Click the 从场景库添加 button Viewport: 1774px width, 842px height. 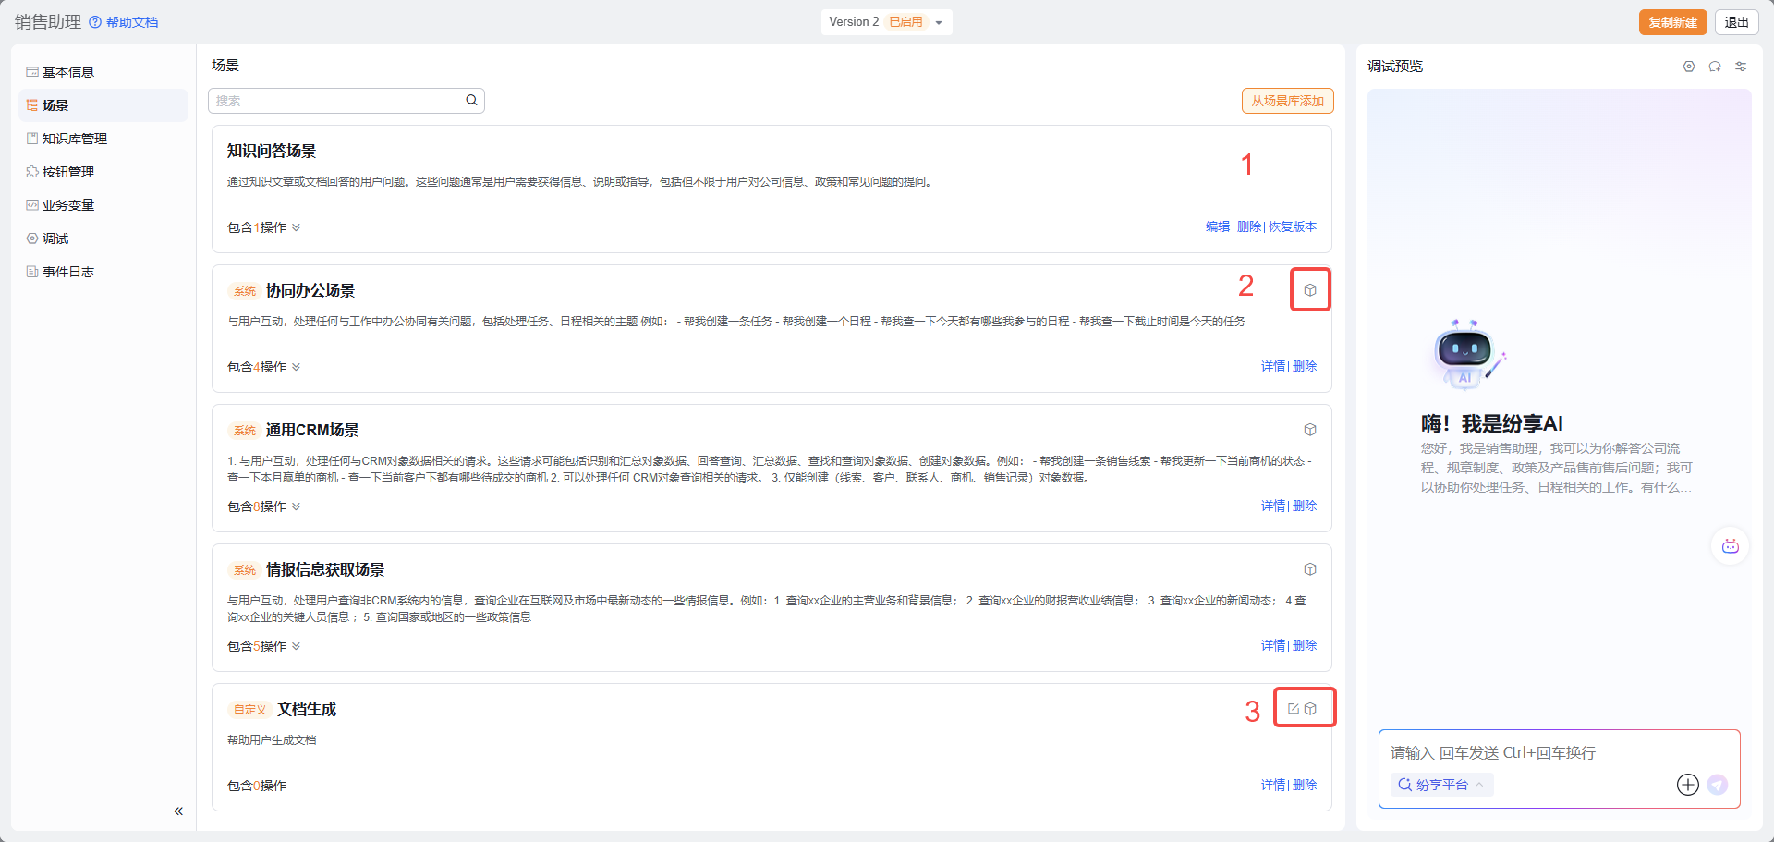click(1287, 101)
